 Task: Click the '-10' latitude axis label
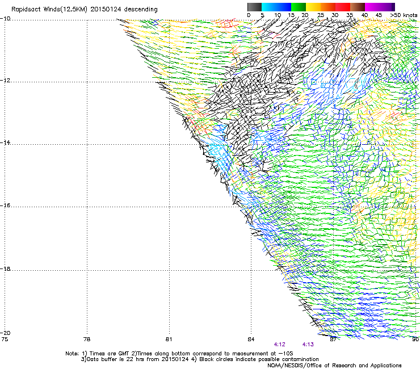pos(5,19)
